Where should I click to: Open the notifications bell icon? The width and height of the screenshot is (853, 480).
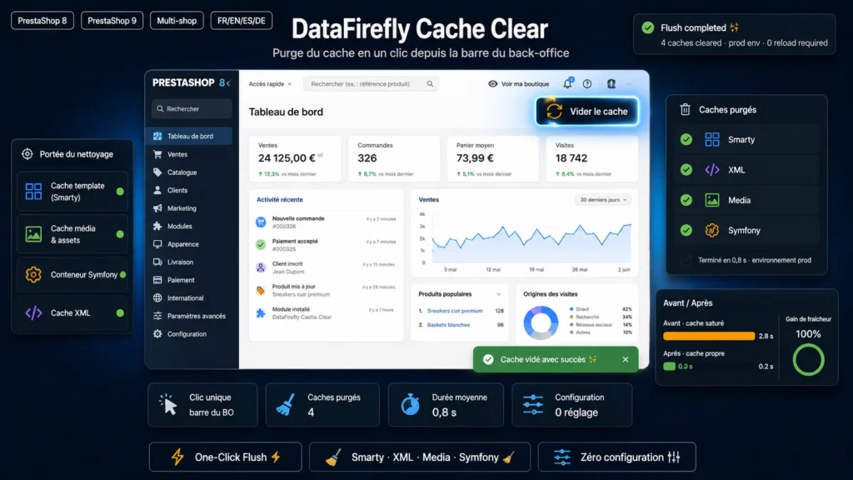[x=567, y=83]
